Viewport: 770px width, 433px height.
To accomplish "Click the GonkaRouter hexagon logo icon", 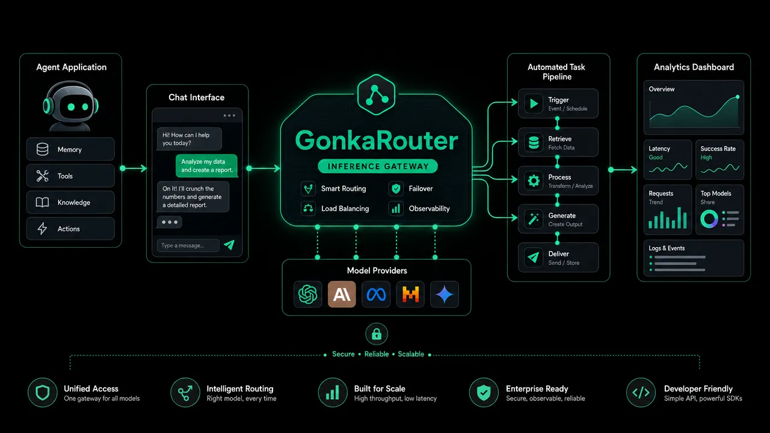I will pos(376,93).
